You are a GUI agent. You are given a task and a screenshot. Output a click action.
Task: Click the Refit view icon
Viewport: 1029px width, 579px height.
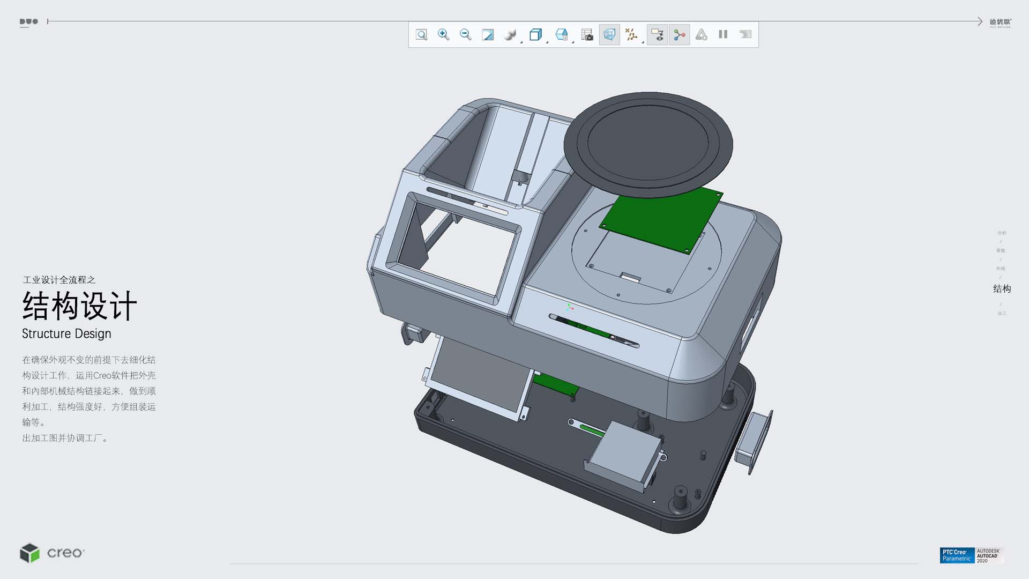tap(422, 35)
